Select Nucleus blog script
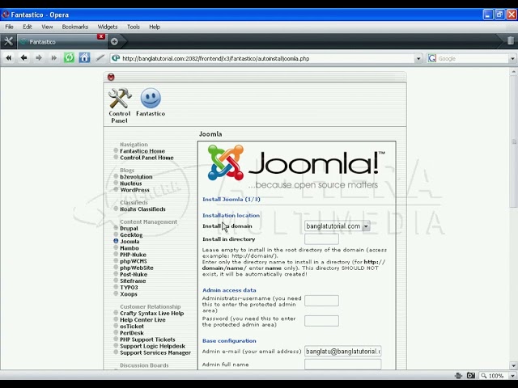The width and height of the screenshot is (518, 388). point(131,183)
